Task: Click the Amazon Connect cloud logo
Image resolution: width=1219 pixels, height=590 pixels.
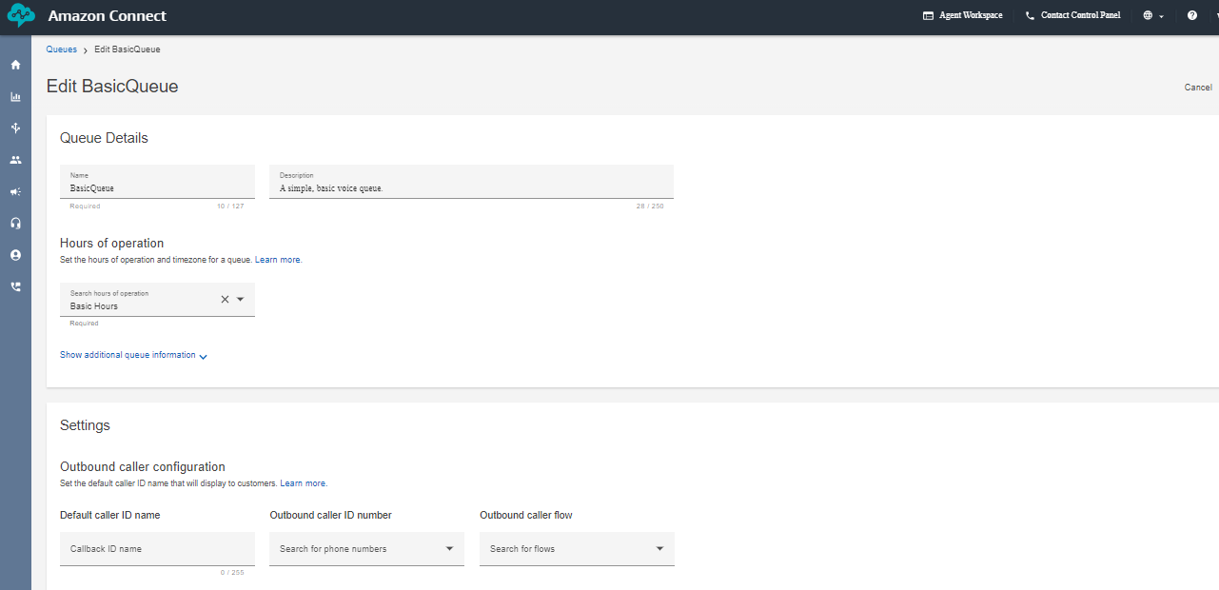Action: pyautogui.click(x=21, y=16)
